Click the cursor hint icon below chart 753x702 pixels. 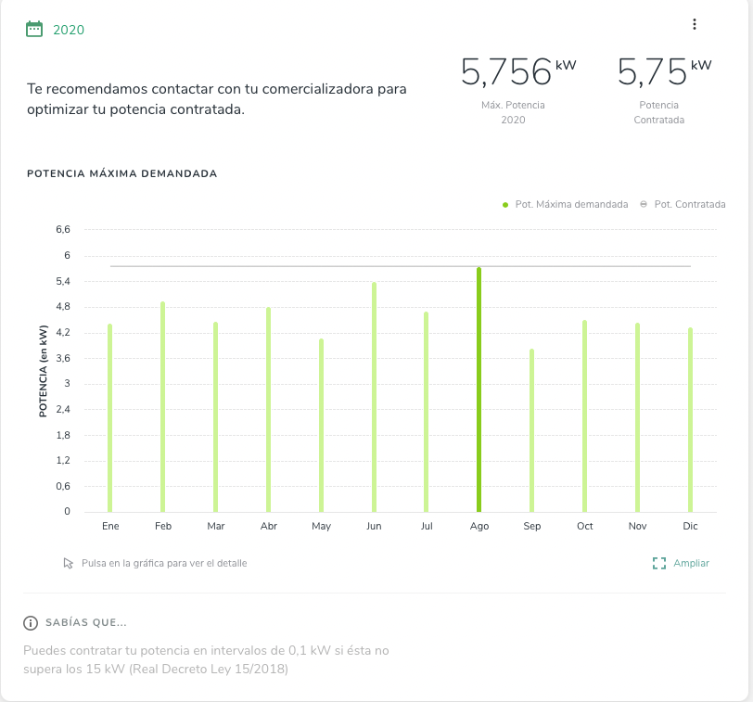tap(69, 563)
